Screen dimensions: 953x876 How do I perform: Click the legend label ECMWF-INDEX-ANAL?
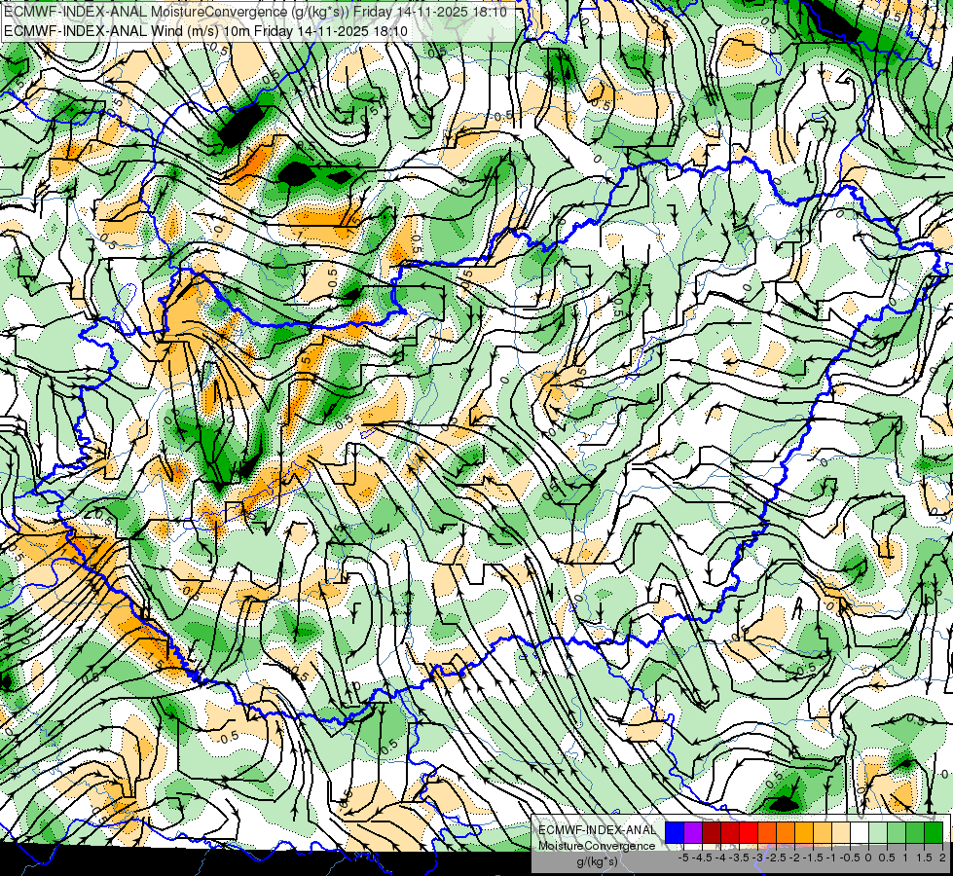click(x=598, y=830)
